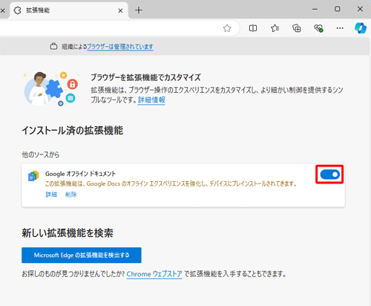Maximize the Edge window
The width and height of the screenshot is (371, 306).
click(x=338, y=9)
